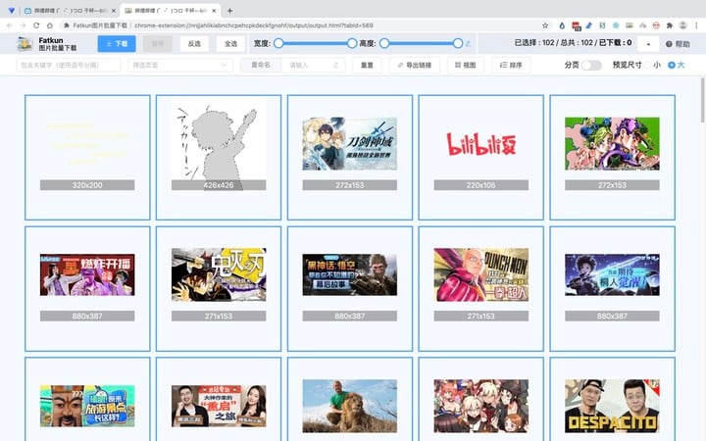Open a new browser tab
The image size is (706, 441).
tap(229, 9)
